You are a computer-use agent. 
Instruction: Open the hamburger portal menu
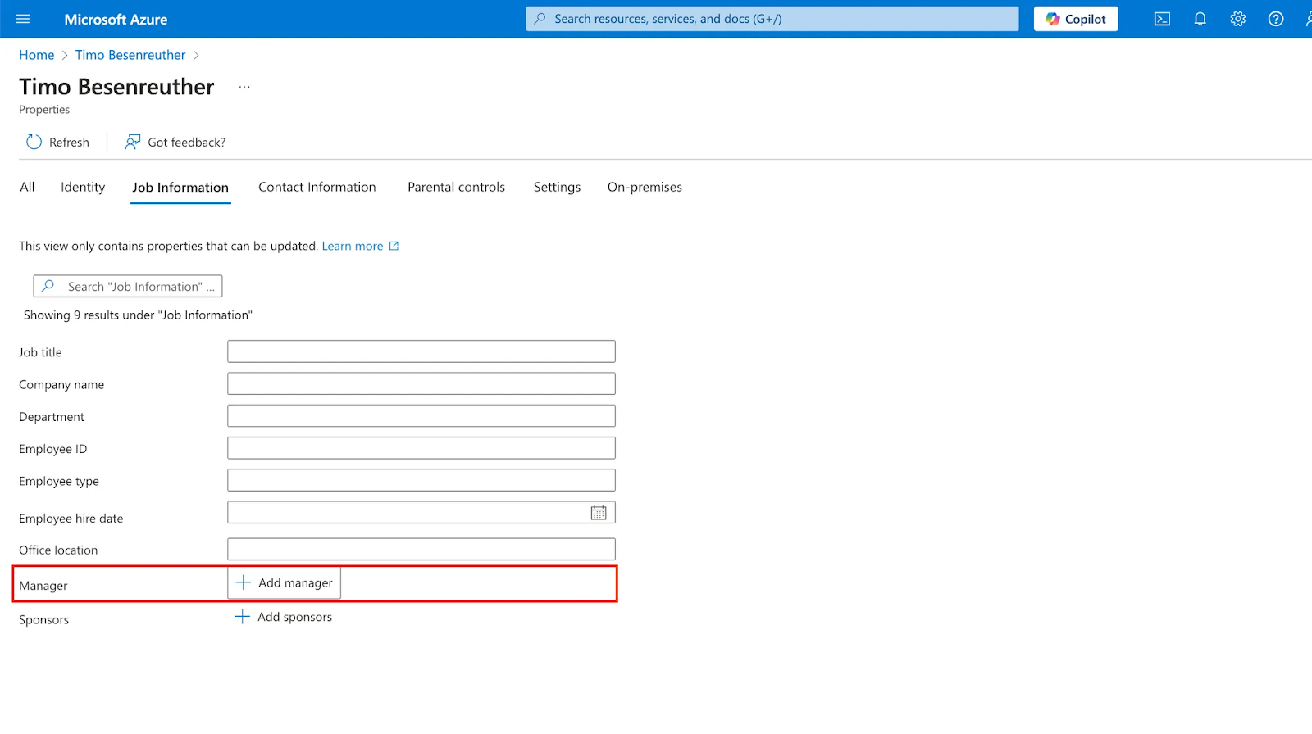pos(23,19)
